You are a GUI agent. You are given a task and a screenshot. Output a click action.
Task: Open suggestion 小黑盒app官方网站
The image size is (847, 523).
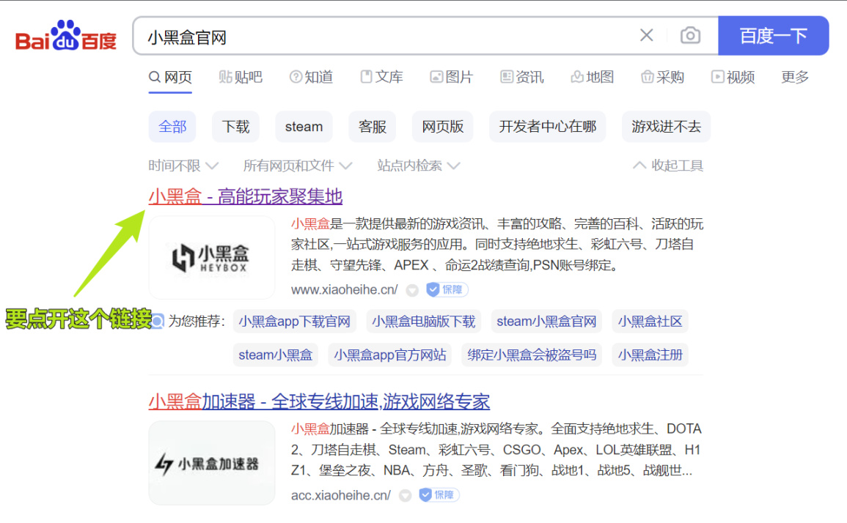[x=390, y=355]
